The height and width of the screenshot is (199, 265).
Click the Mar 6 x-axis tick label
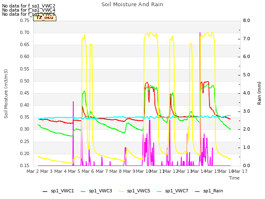pos(88,171)
